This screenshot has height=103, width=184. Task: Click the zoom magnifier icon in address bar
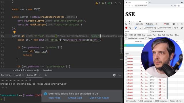172,6
